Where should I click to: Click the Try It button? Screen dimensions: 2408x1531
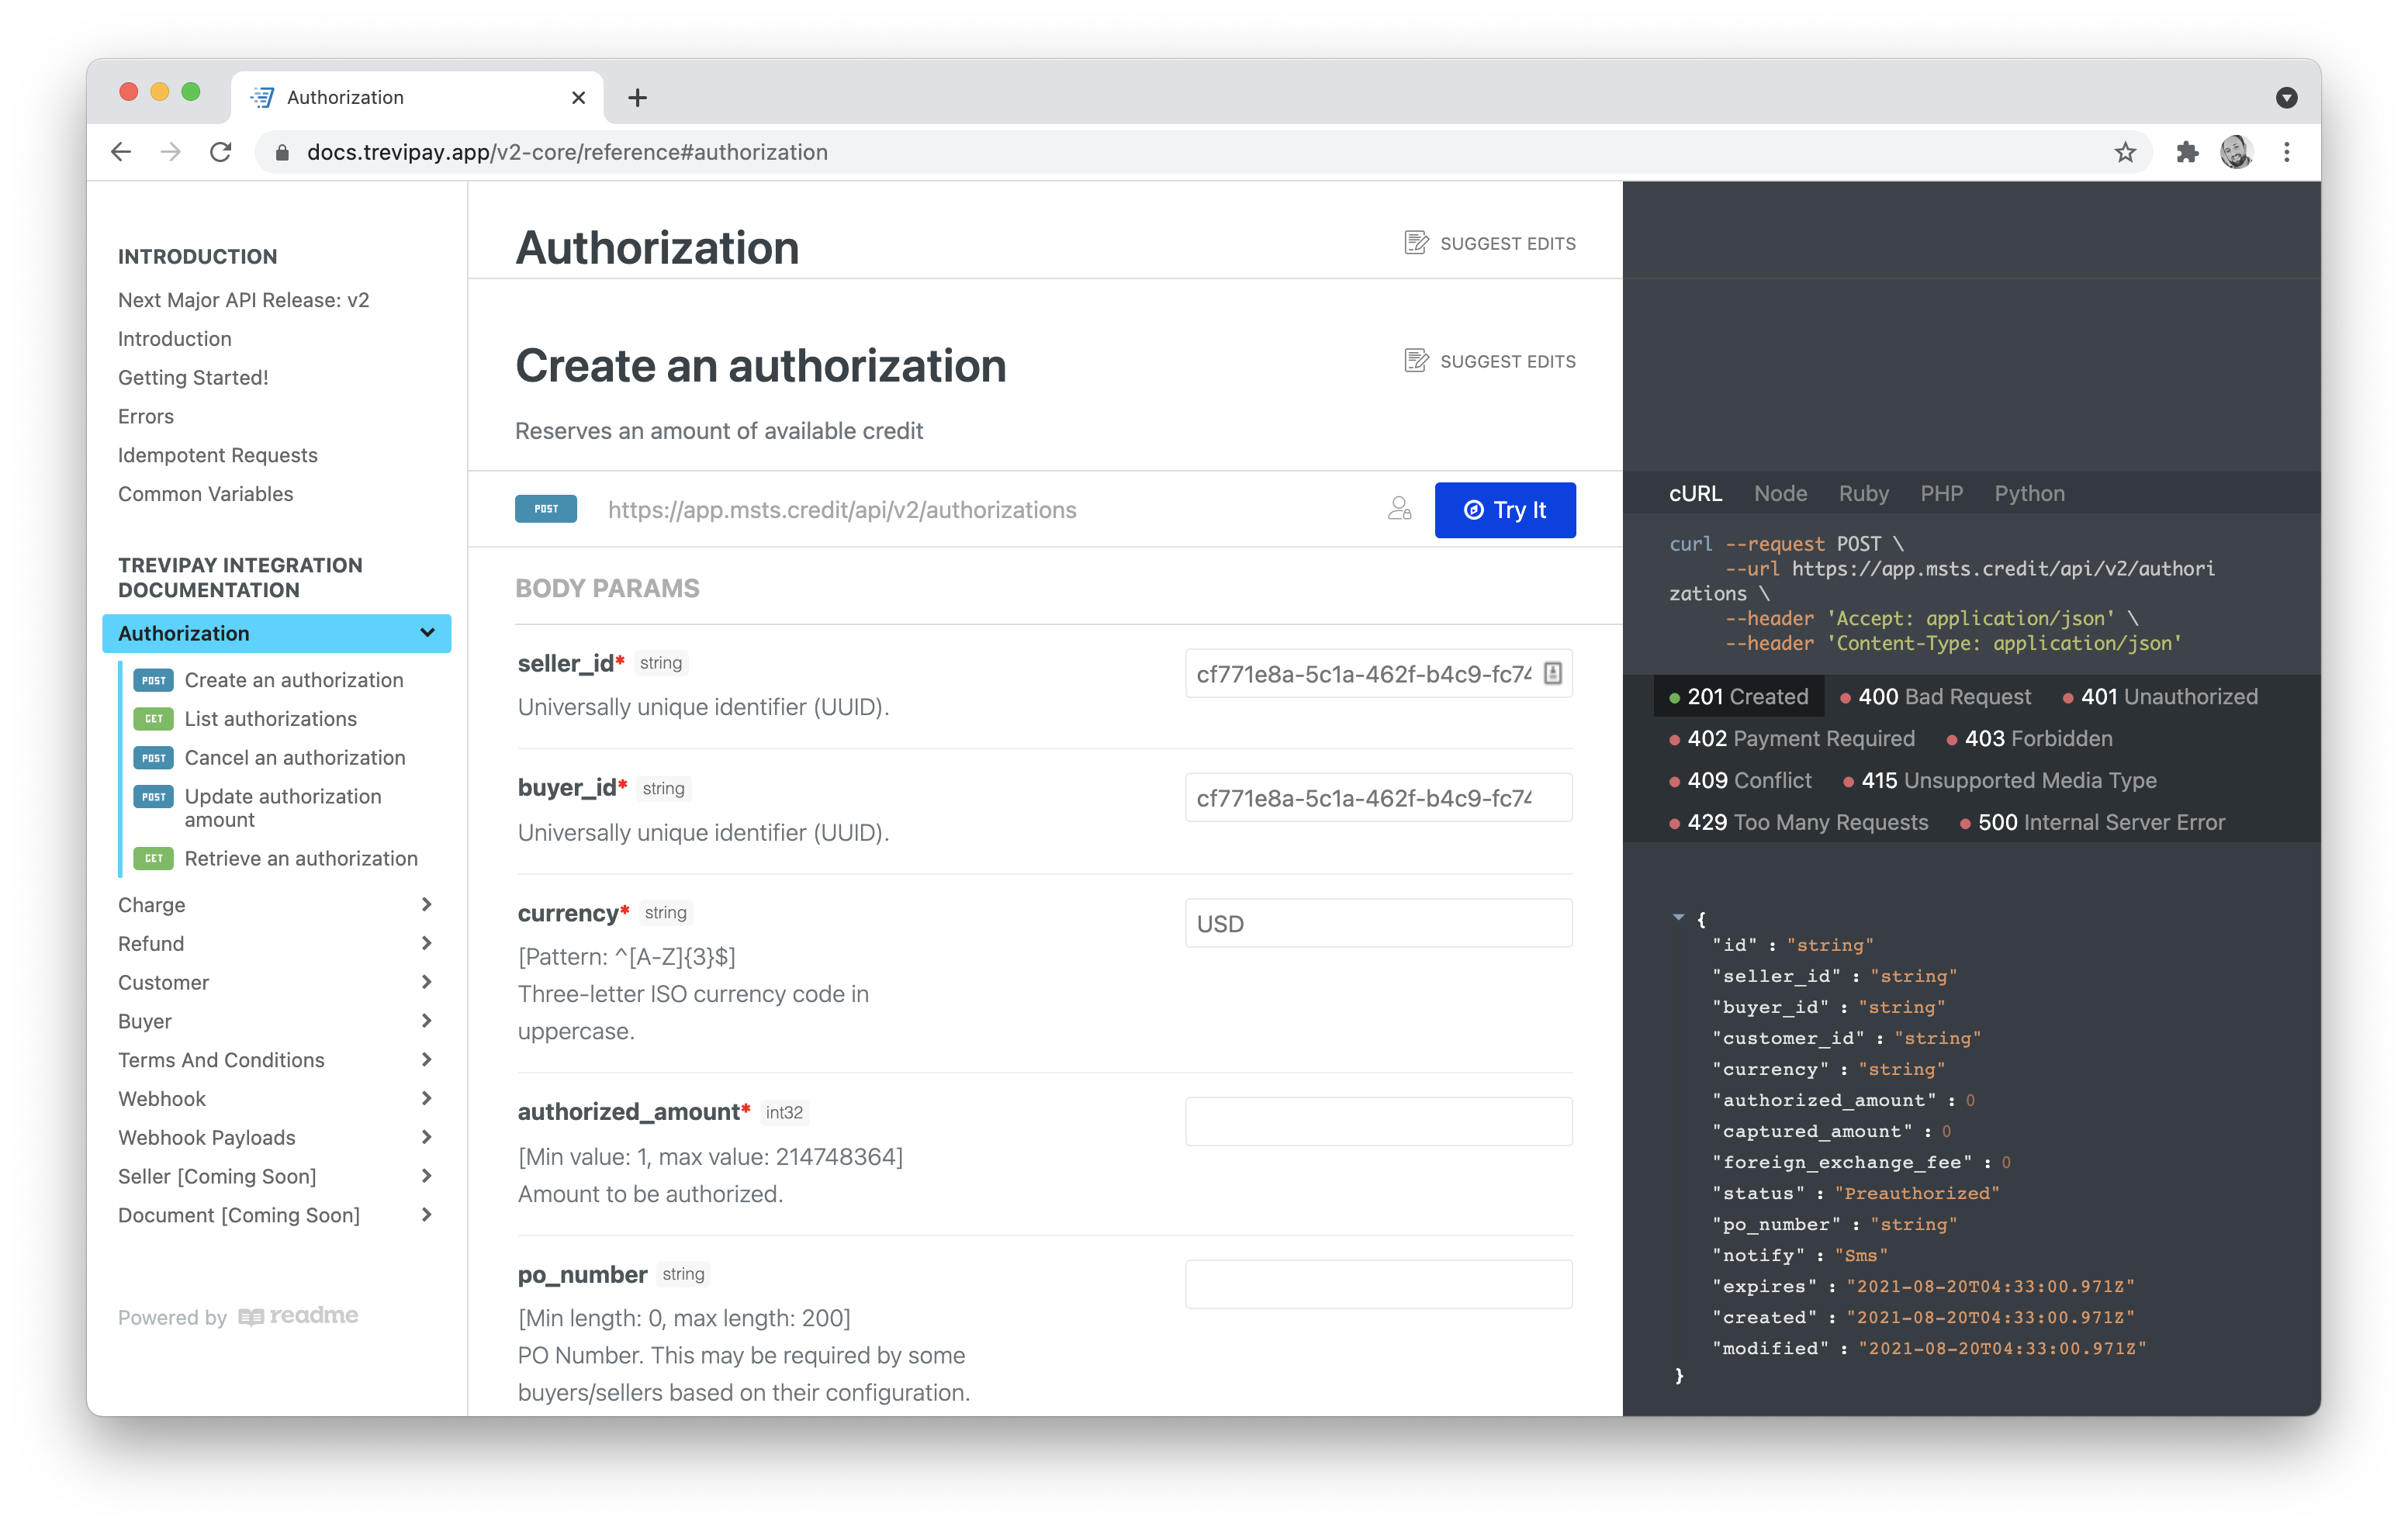coord(1505,510)
